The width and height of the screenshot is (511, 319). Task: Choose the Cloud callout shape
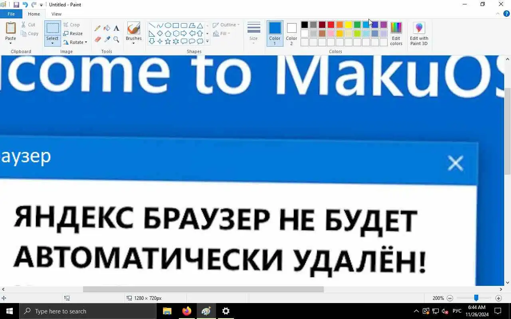(x=200, y=41)
